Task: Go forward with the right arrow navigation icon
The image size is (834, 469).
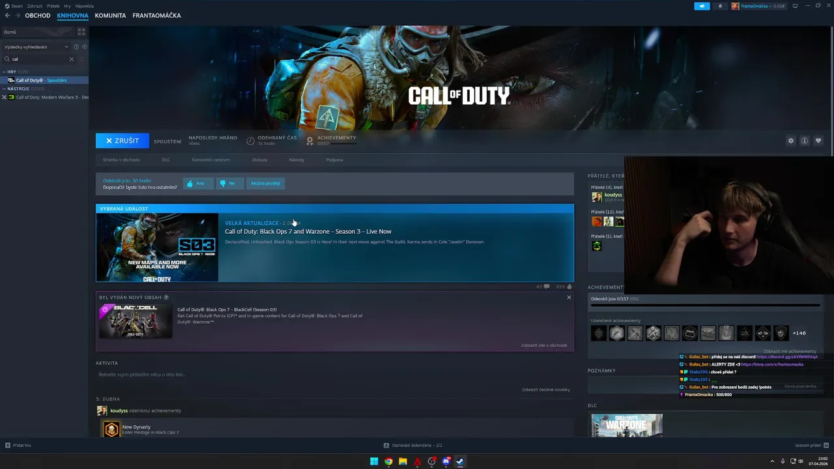Action: [17, 16]
